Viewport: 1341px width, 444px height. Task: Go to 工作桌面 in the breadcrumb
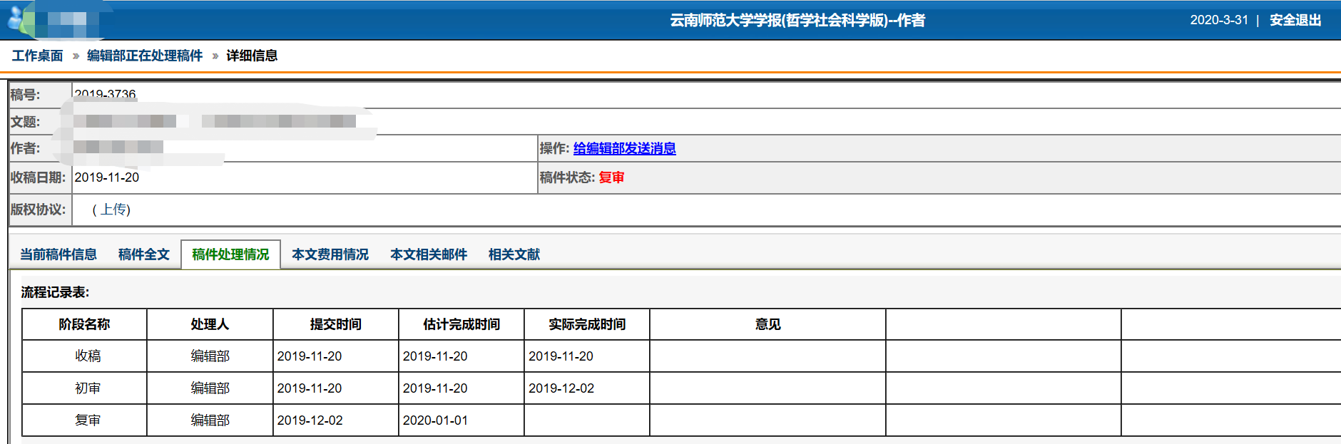click(x=37, y=56)
